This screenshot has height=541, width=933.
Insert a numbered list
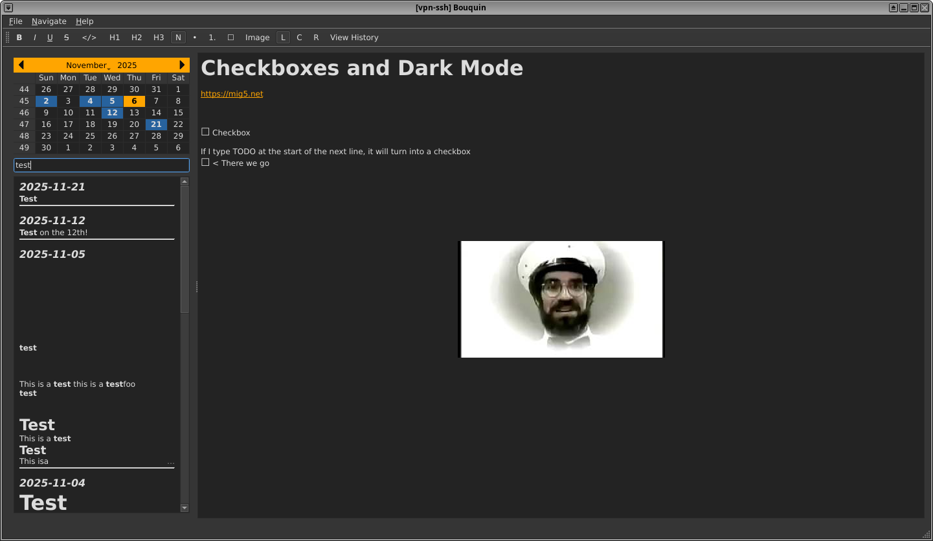click(x=212, y=37)
